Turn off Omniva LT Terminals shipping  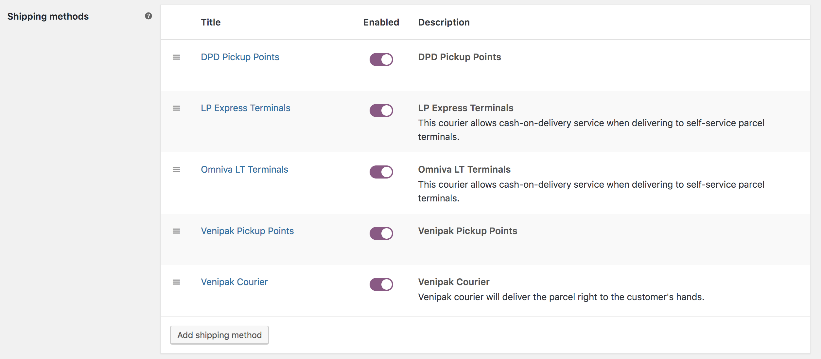tap(381, 172)
